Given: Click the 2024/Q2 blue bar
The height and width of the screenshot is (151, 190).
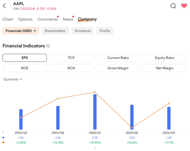Looking at the screenshot, I should coord(132,117).
